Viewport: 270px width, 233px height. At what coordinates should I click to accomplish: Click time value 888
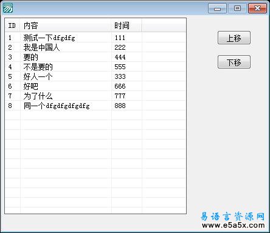pyautogui.click(x=120, y=106)
